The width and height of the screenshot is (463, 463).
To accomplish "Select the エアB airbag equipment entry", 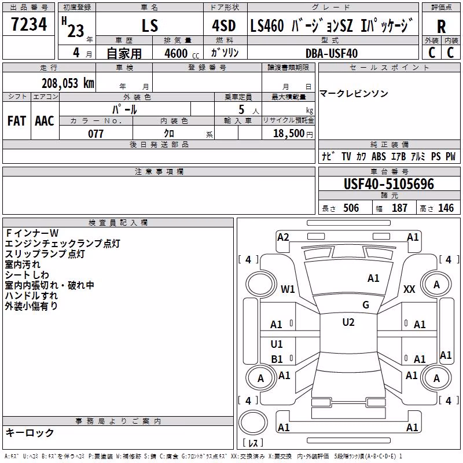I will [x=398, y=156].
